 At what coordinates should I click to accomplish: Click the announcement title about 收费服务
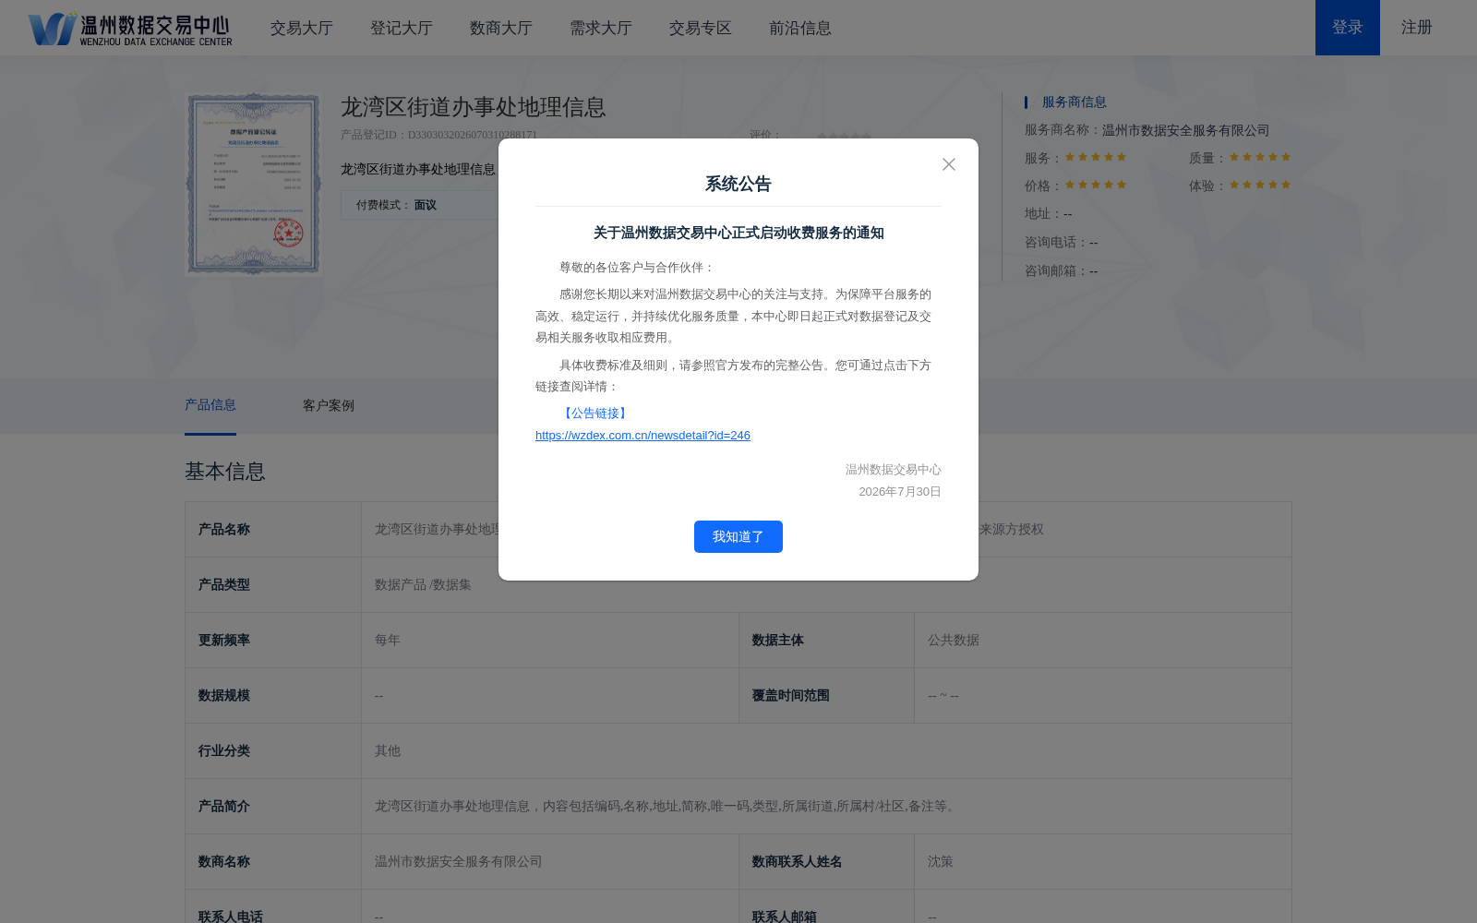(x=738, y=233)
